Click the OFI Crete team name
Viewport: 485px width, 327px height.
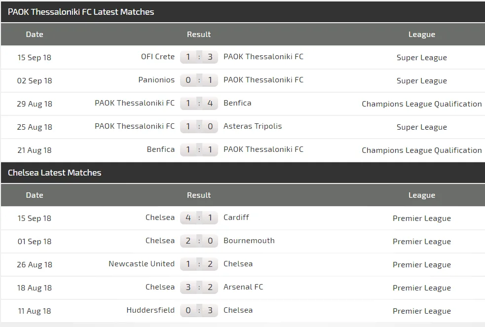pos(158,57)
